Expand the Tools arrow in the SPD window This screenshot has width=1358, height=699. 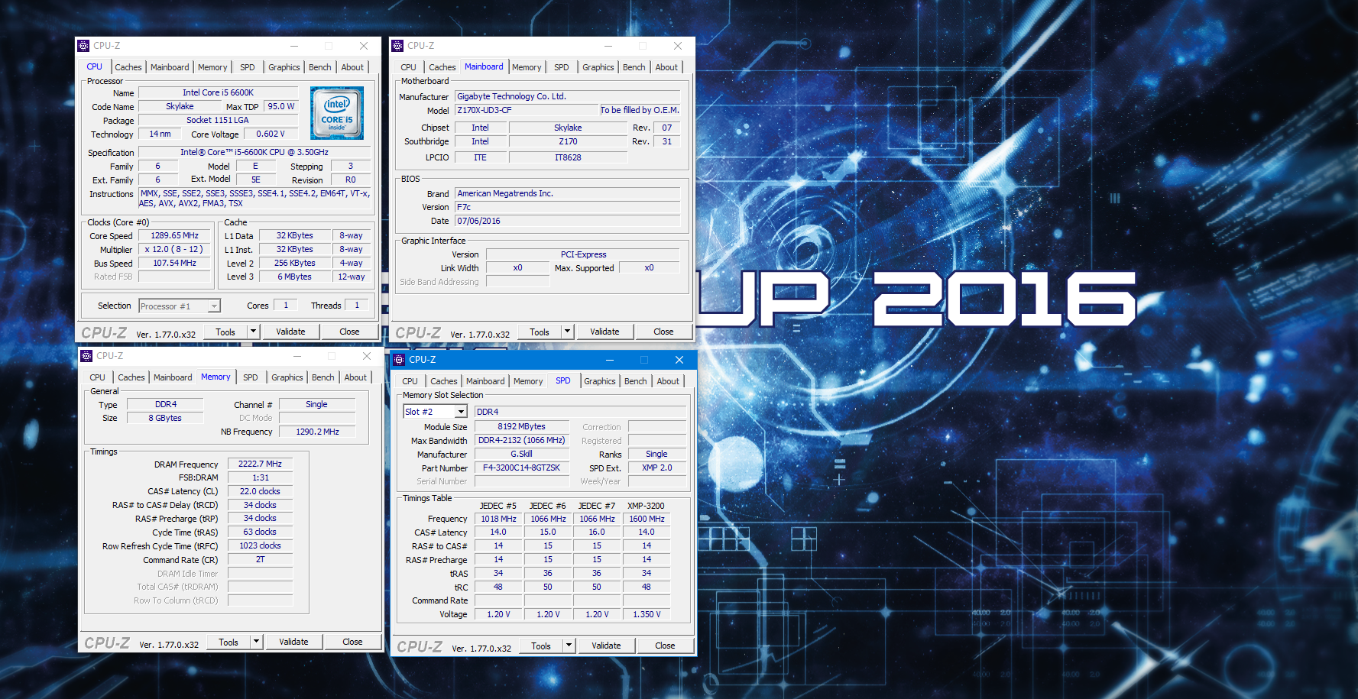click(x=569, y=646)
